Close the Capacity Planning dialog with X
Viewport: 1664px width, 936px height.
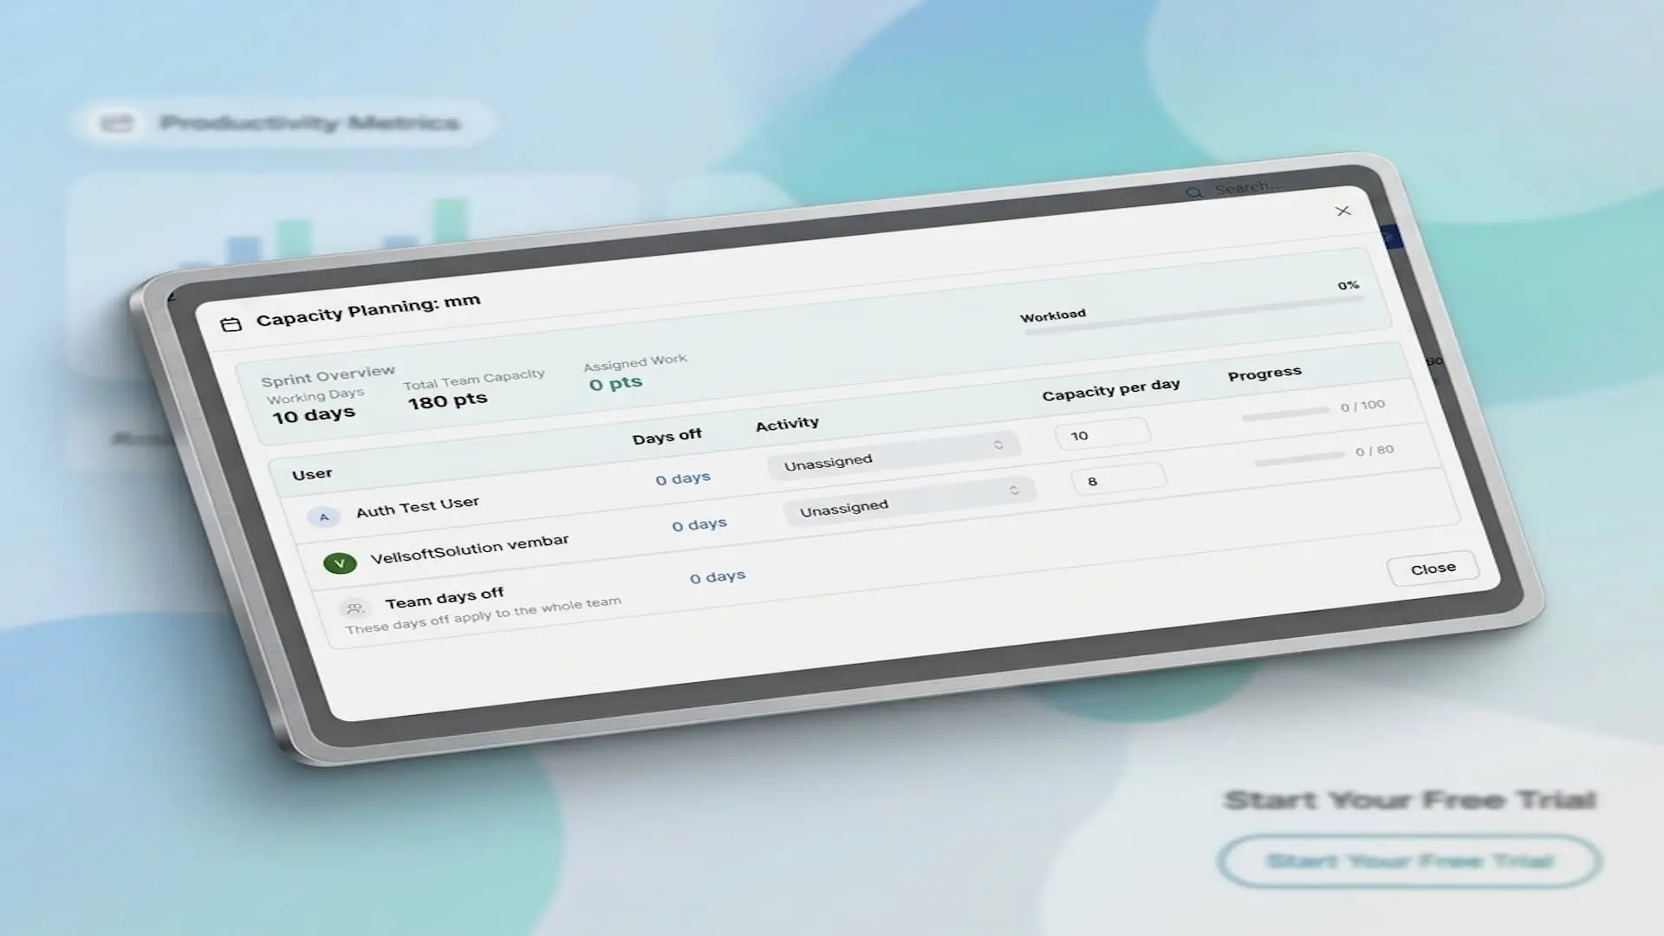point(1342,211)
